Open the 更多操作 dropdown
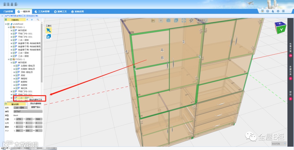 [x=202, y=20]
